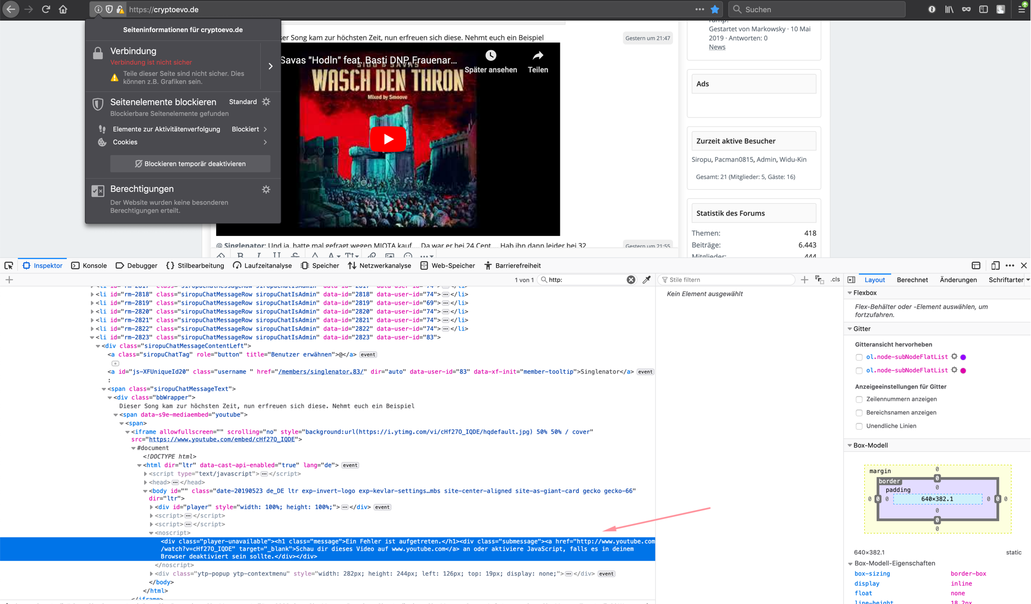Open the Konsole tab
Image resolution: width=1031 pixels, height=604 pixels.
(89, 265)
